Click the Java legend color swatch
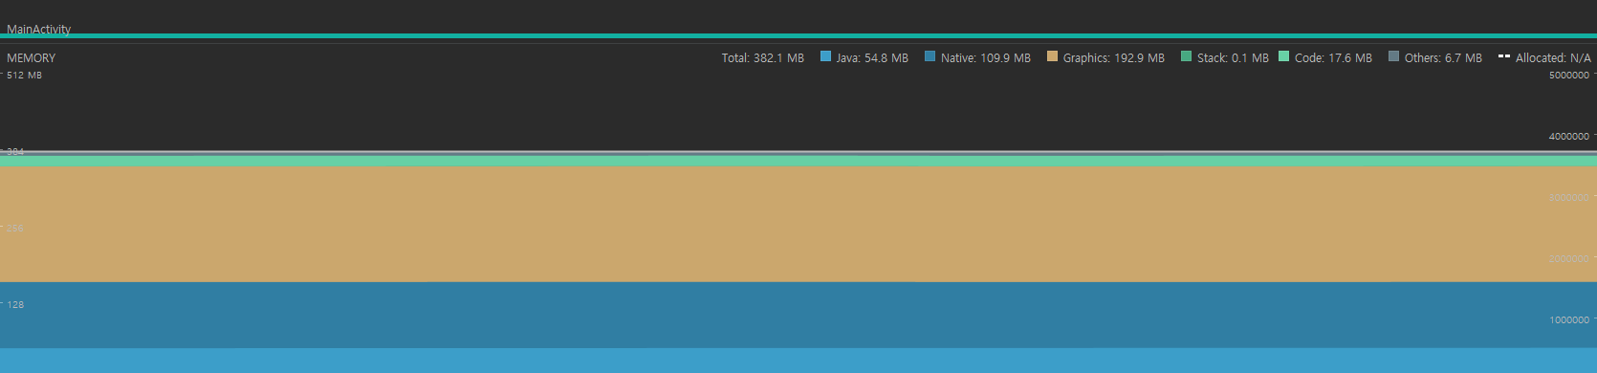Image resolution: width=1597 pixels, height=373 pixels. pos(825,56)
